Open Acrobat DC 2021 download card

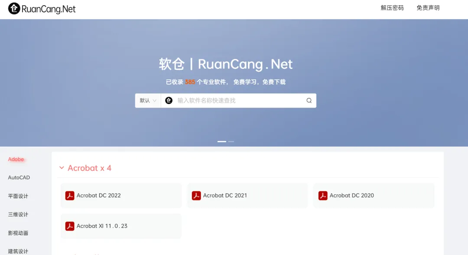[247, 196]
